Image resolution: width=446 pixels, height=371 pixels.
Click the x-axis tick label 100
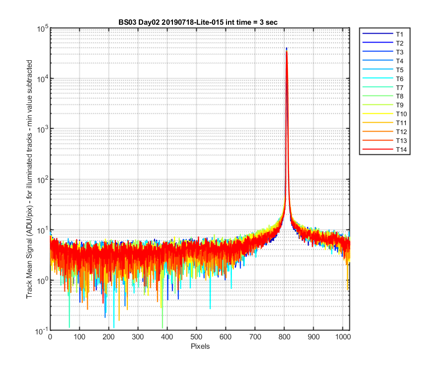click(x=79, y=337)
